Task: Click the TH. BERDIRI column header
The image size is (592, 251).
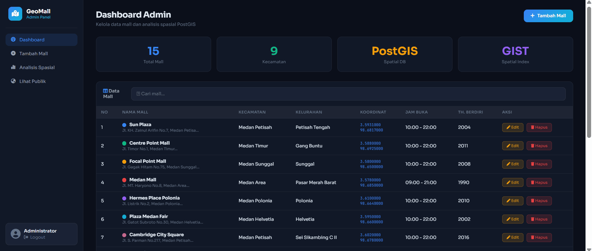Action: 470,112
